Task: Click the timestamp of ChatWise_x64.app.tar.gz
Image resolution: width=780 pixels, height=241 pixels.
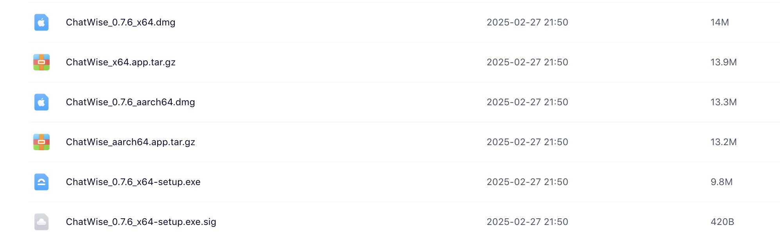Action: [527, 62]
